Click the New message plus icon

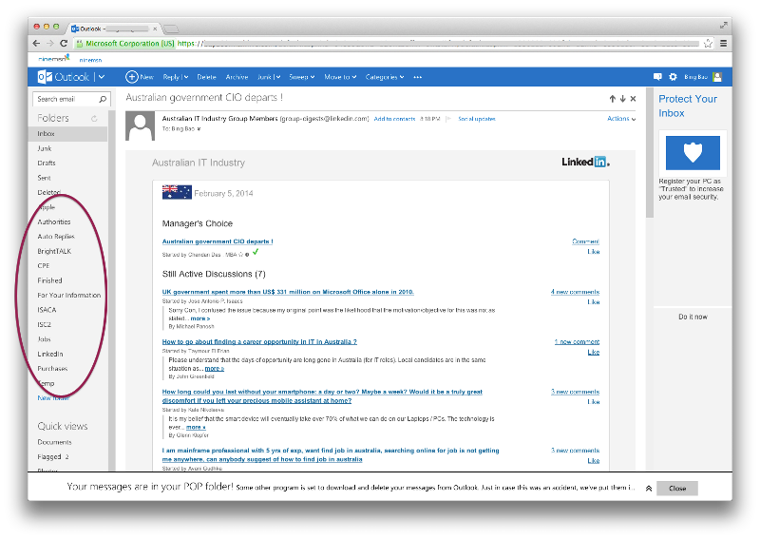131,77
